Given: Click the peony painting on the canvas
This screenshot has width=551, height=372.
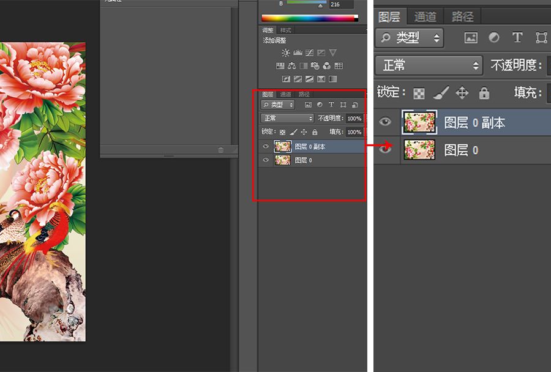Looking at the screenshot, I should click(42, 192).
